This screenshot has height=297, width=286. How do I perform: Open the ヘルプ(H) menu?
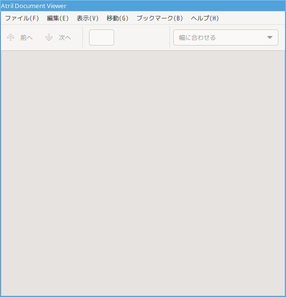point(205,18)
